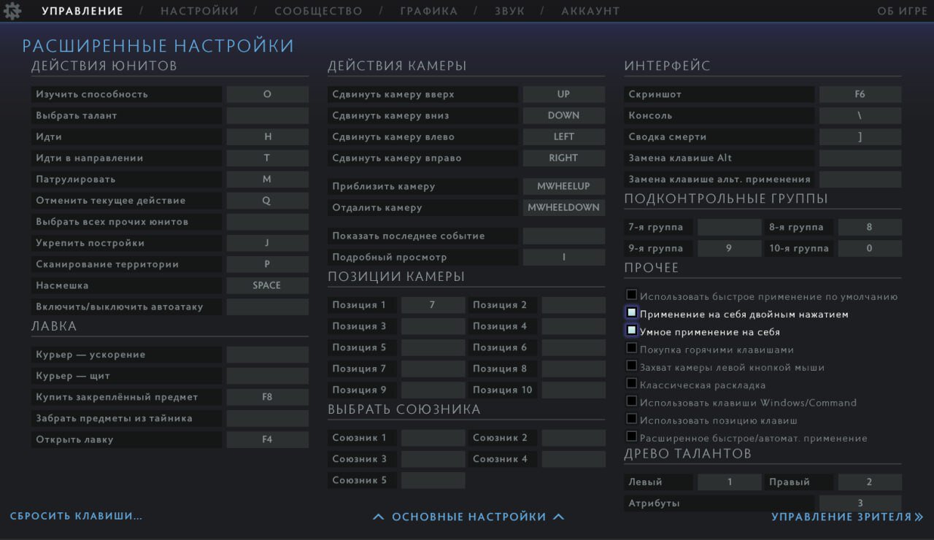Open the Аккаунт tab

(590, 11)
